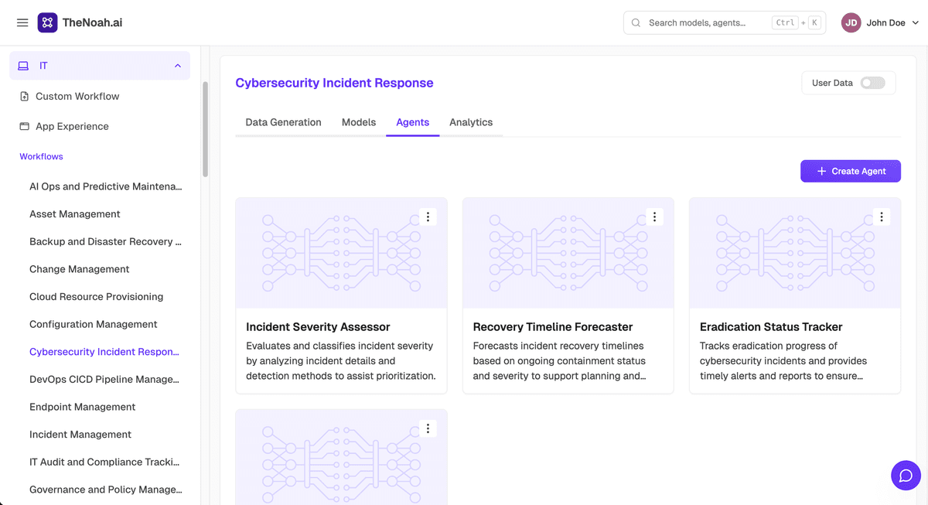The width and height of the screenshot is (928, 505).
Task: Click the Recovery Timeline Forecaster card thumbnail
Action: (568, 253)
